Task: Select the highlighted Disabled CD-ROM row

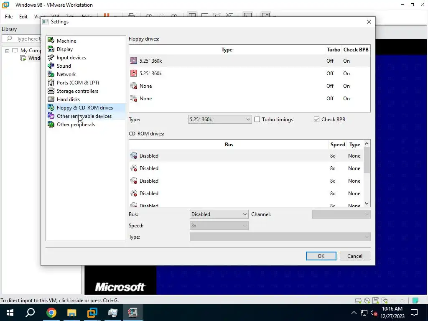Action: [246, 156]
